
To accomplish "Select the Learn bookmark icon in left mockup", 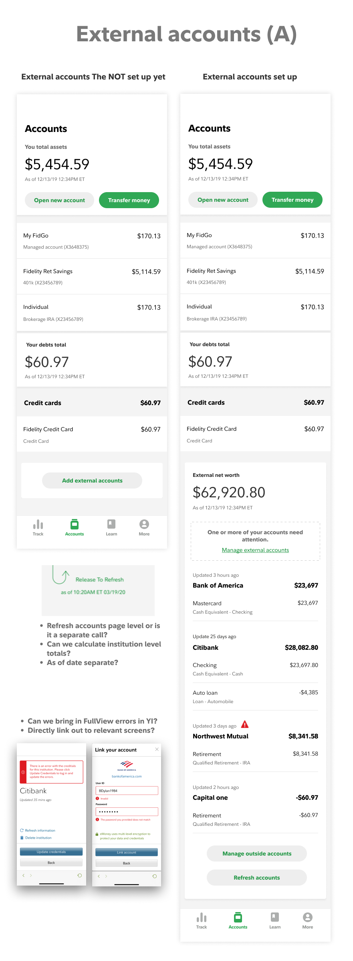I will 111,524.
